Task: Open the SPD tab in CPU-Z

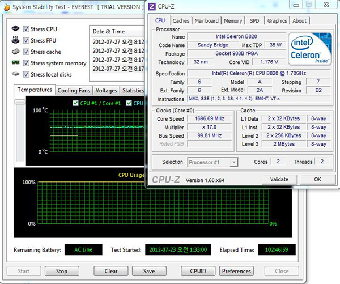Action: tap(254, 21)
